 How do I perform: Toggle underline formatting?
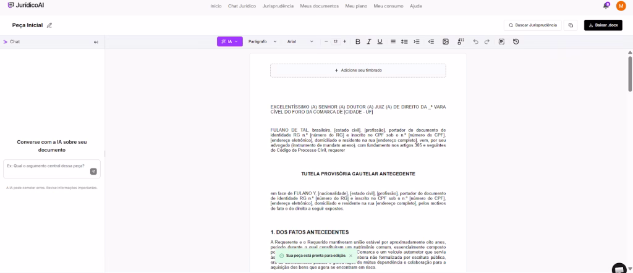[380, 41]
